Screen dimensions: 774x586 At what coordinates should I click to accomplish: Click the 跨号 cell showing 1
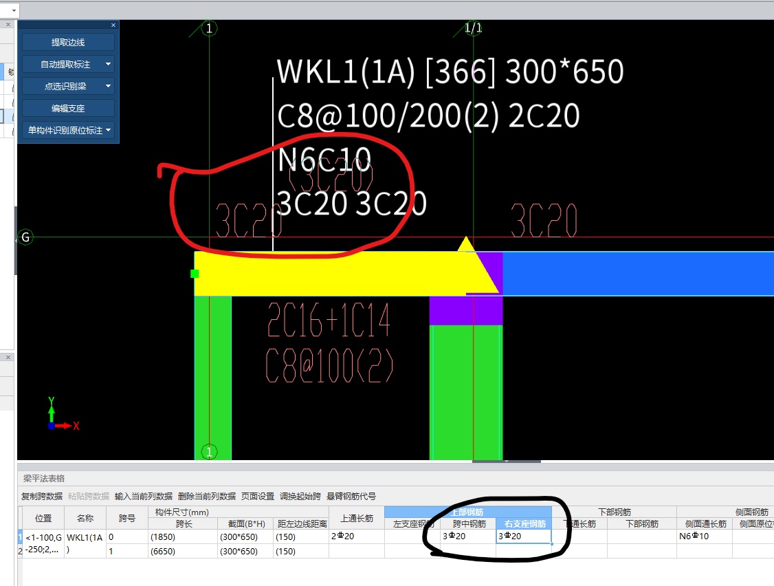pos(127,551)
